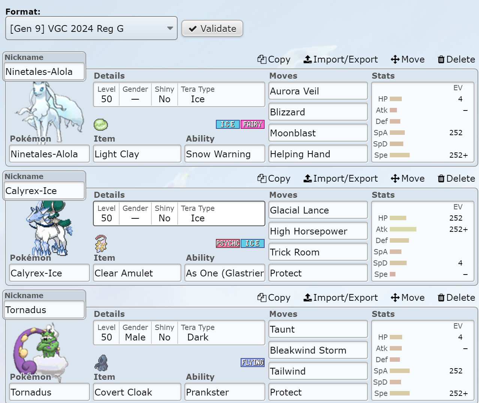
Task: Select the Helping Hand move field
Action: [x=318, y=154]
